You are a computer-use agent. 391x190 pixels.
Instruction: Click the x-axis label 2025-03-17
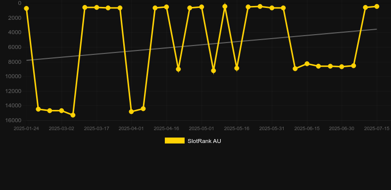[x=97, y=129]
